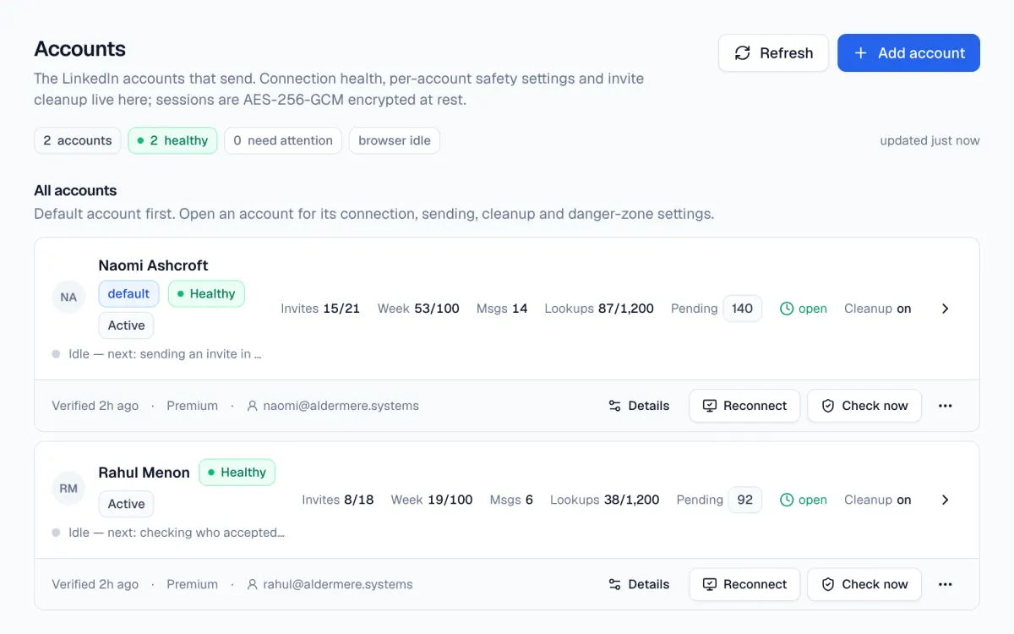Viewport: 1014px width, 634px height.
Task: Click Naomi Ashcroft's Healthy badge
Action: pos(206,293)
